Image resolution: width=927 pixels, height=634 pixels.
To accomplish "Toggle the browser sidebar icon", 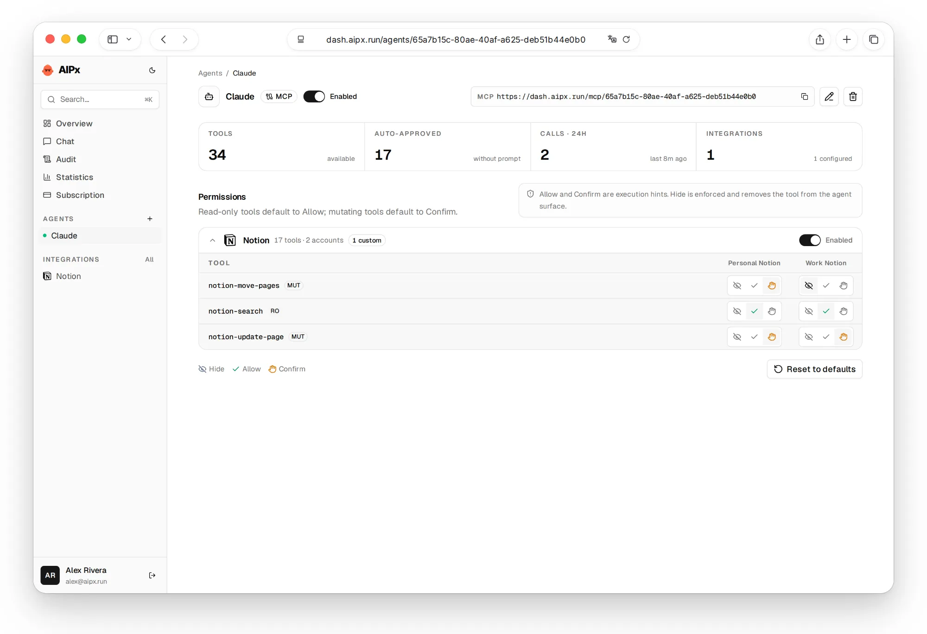I will (x=113, y=39).
